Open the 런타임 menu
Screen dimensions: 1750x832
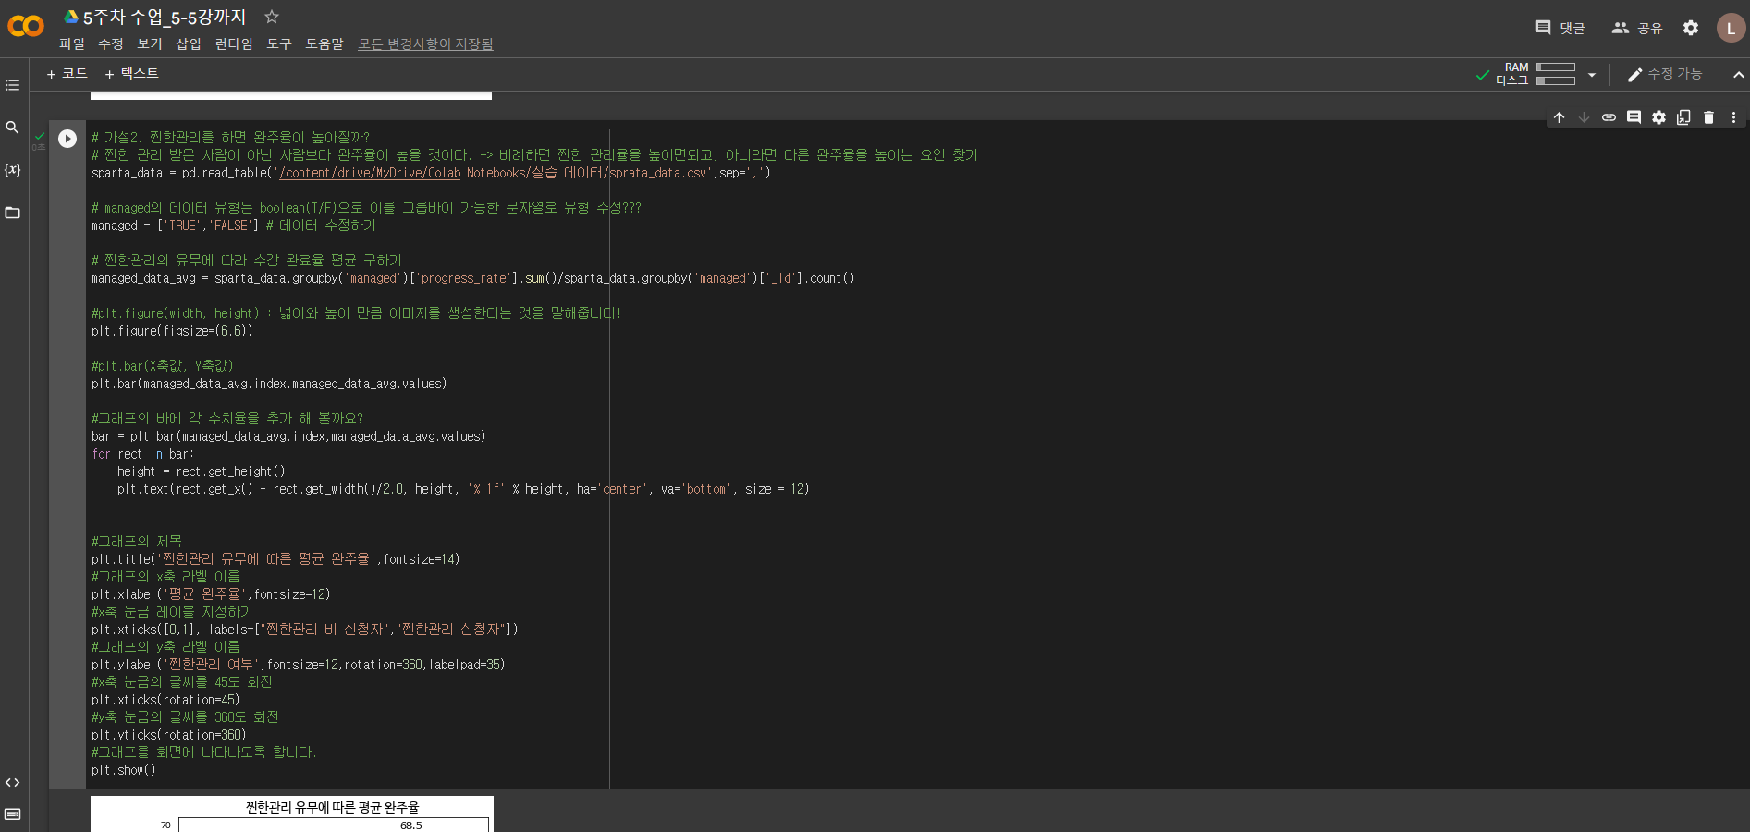pos(233,43)
